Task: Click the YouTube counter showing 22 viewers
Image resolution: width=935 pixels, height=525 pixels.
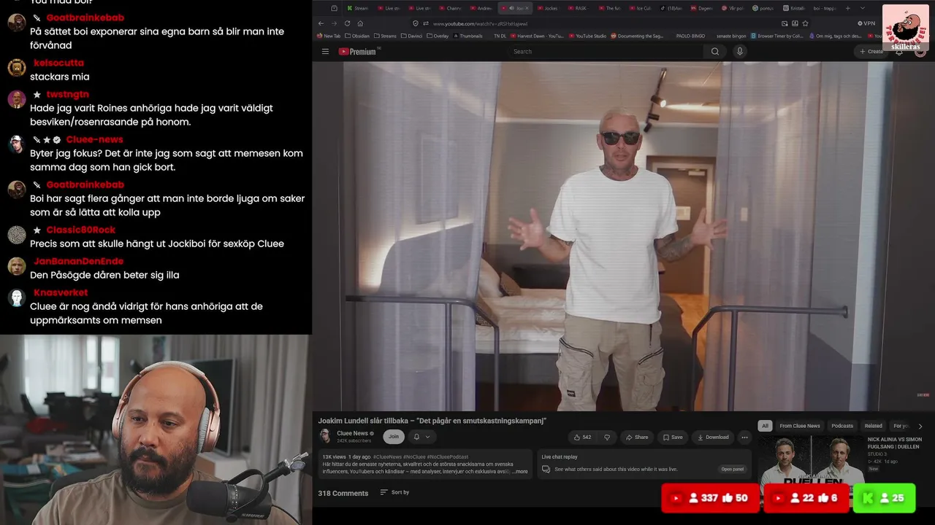Action: [807, 498]
